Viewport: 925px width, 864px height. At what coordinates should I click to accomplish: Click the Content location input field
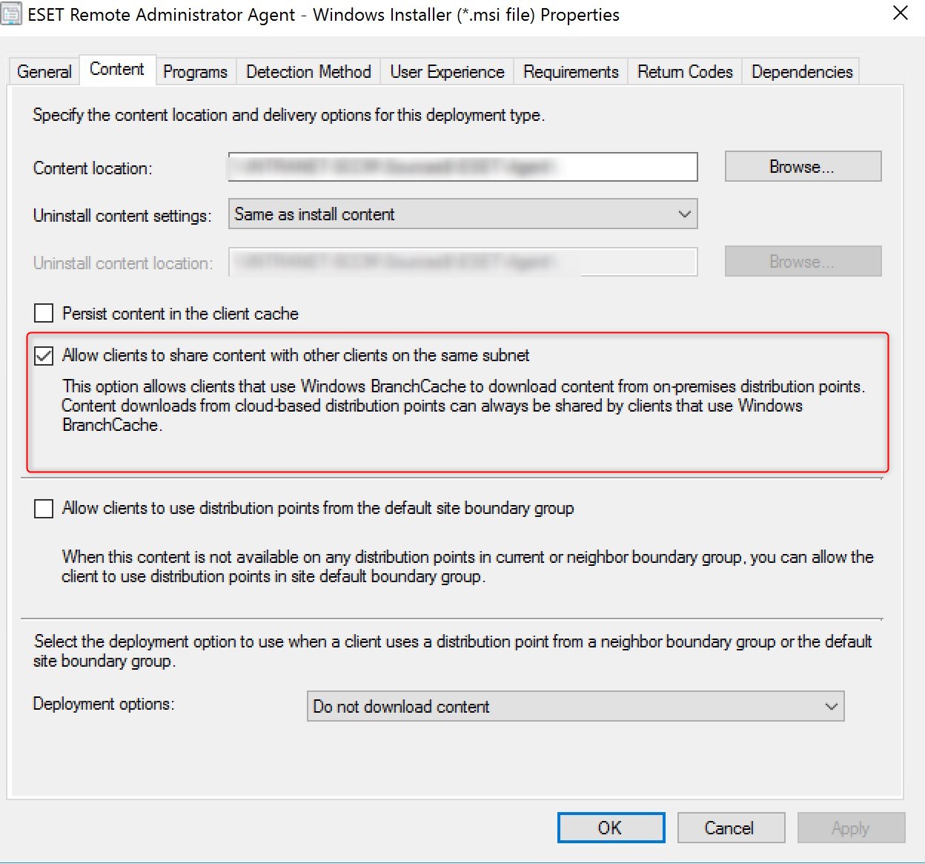(463, 167)
